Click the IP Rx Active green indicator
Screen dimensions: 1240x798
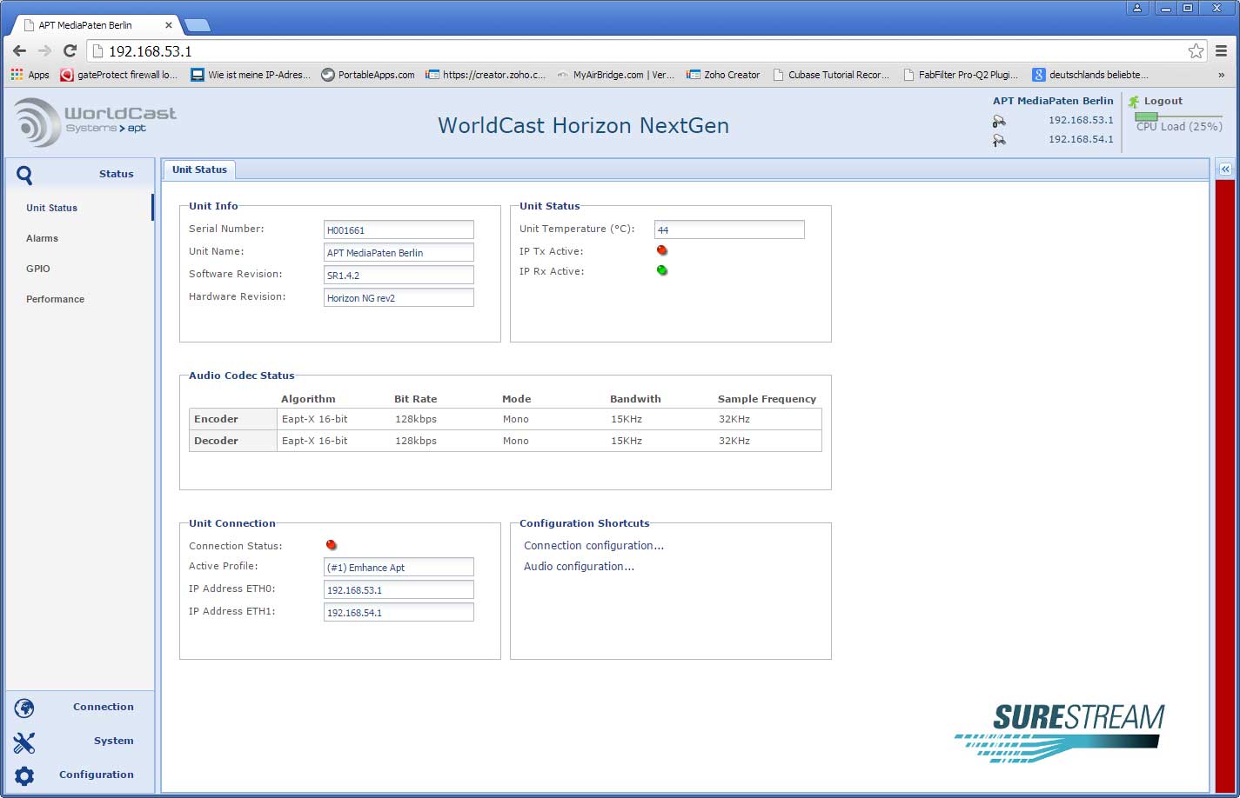662,270
